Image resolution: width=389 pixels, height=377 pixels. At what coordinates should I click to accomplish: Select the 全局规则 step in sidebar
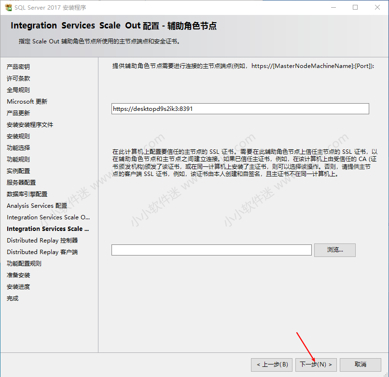(x=18, y=90)
